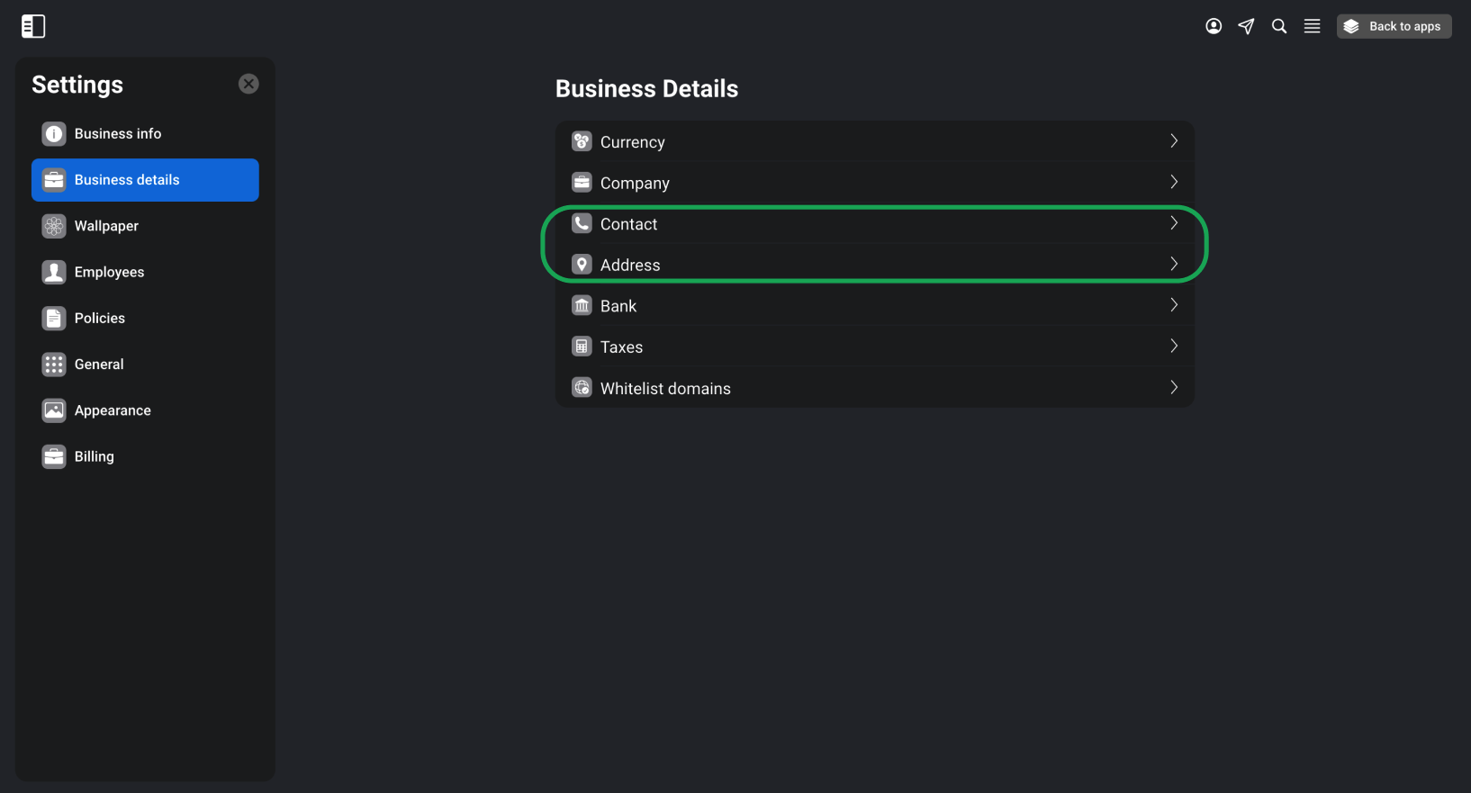Open the Bank label
The height and width of the screenshot is (793, 1471).
[618, 306]
